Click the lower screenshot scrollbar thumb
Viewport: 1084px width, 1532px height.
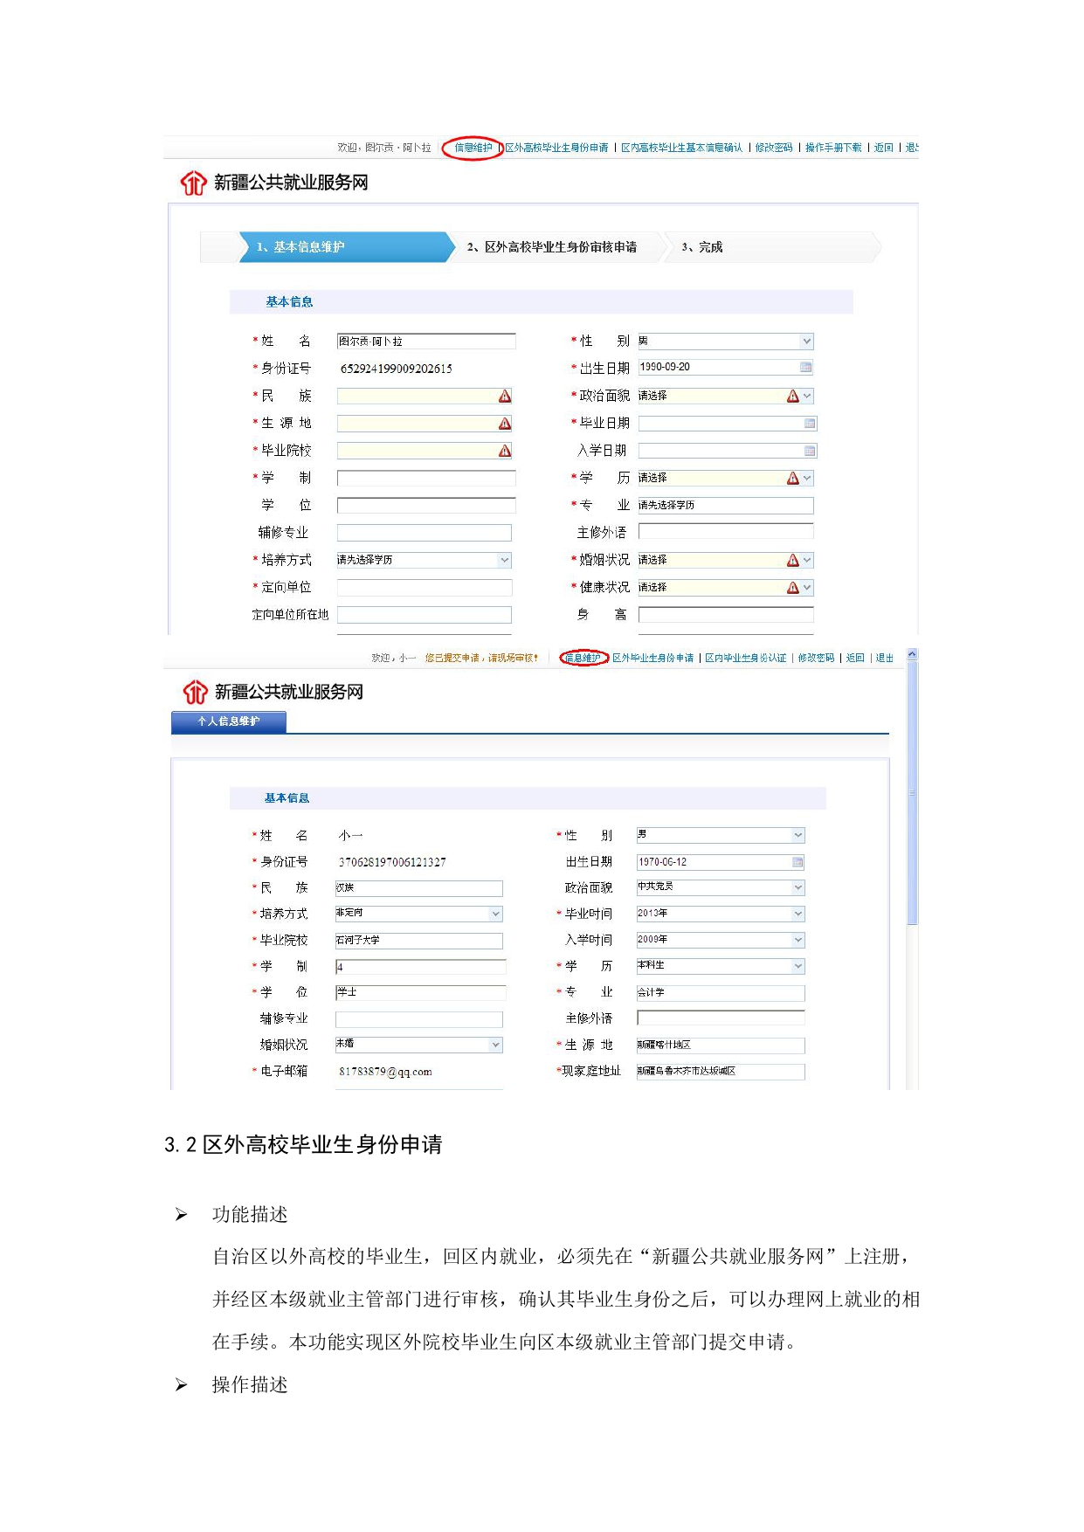point(913,793)
